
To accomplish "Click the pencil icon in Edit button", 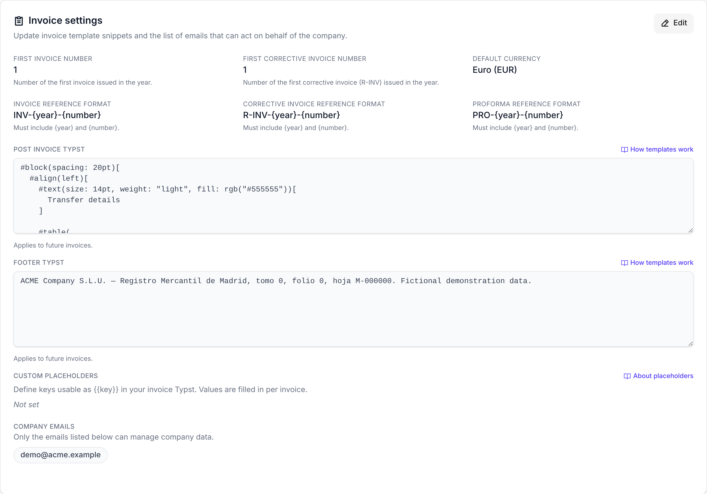I will pyautogui.click(x=665, y=23).
